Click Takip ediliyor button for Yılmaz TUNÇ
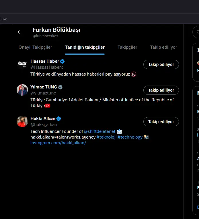The width and height of the screenshot is (199, 219). [161, 90]
